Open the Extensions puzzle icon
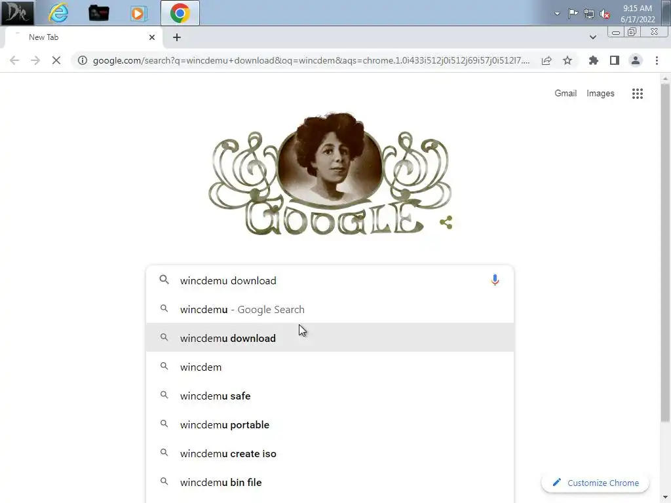Screen dimensions: 671x503 (x=593, y=60)
